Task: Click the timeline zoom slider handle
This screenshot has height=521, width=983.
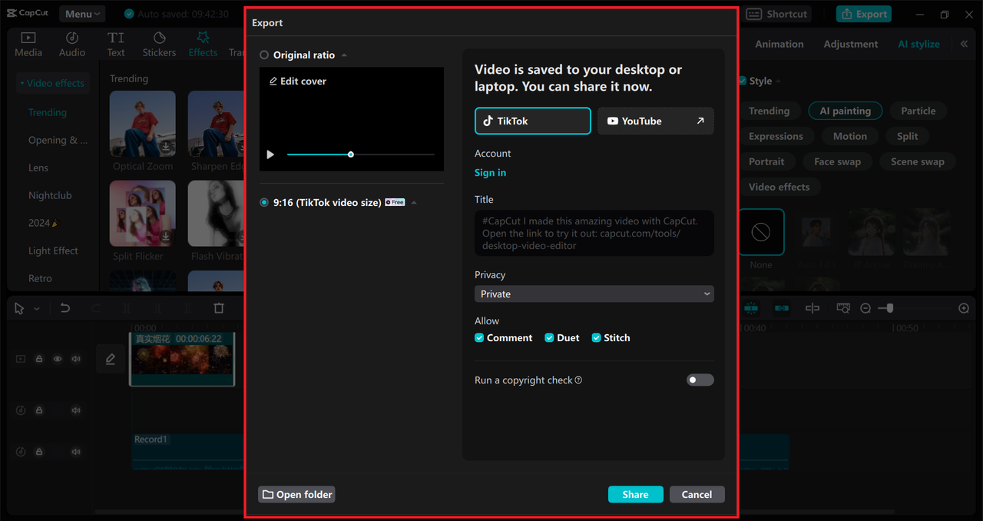Action: (x=890, y=308)
